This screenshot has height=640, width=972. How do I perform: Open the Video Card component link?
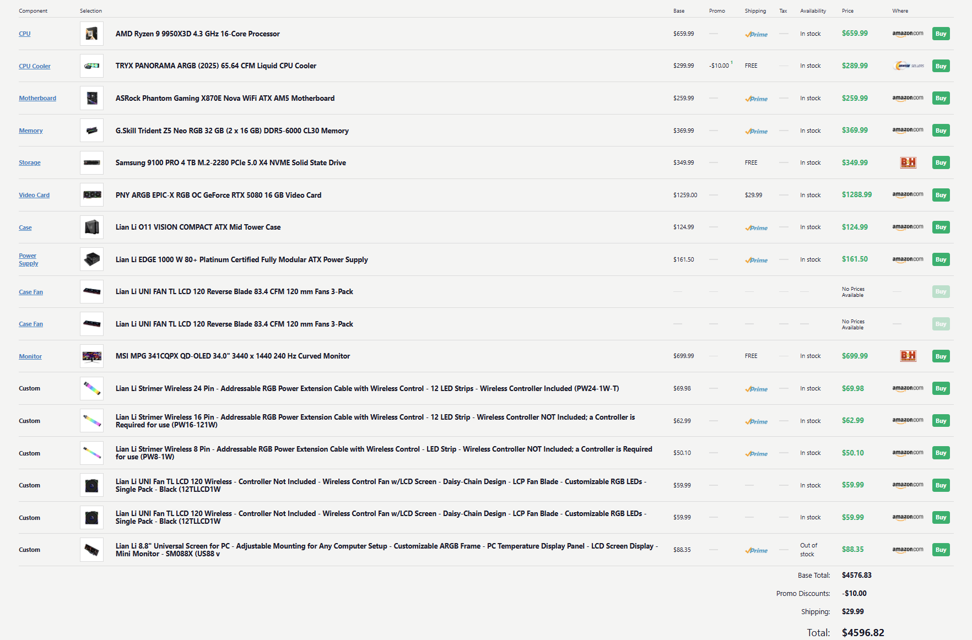[x=34, y=195]
